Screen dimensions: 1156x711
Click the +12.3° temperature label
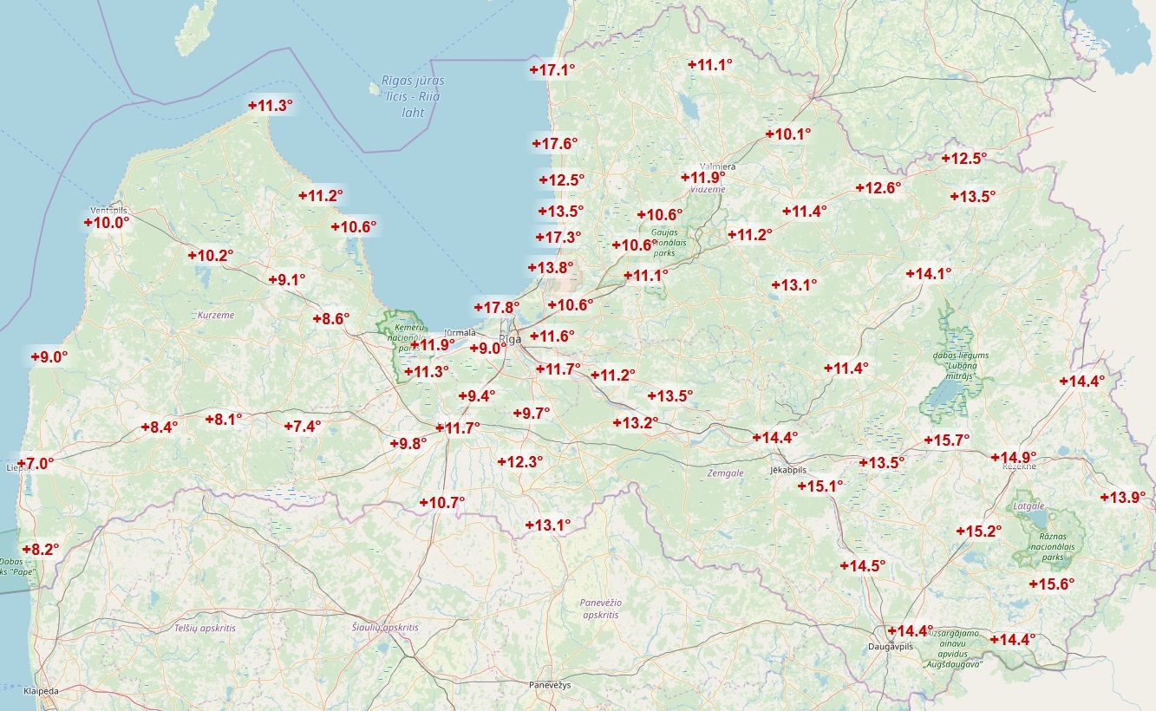[x=520, y=462]
